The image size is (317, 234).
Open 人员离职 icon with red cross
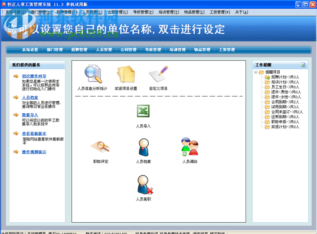[145, 184]
